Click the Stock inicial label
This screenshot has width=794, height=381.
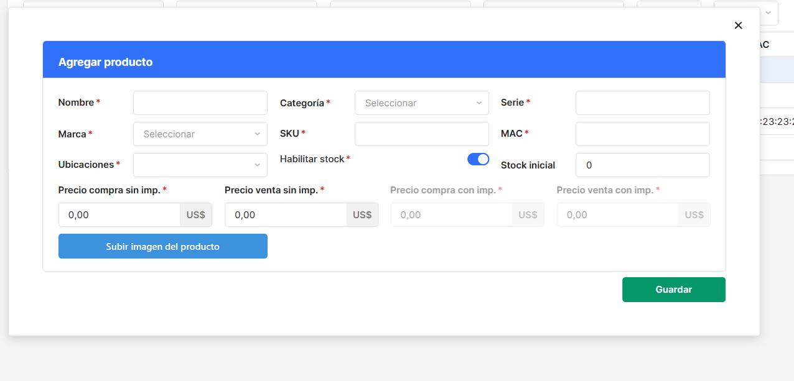coord(528,165)
